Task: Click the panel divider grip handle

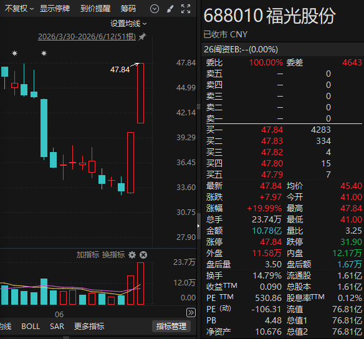Action: tap(198, 107)
